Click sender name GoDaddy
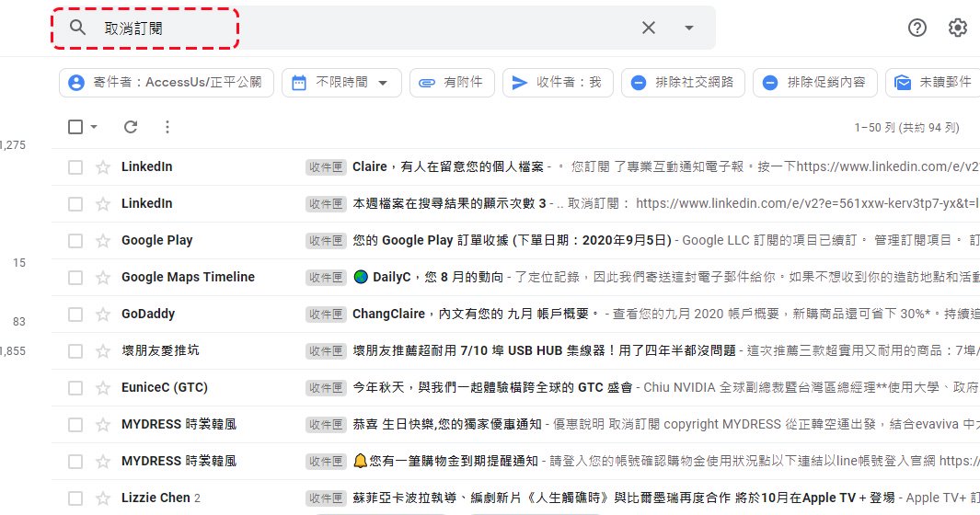The height and width of the screenshot is (515, 980). (x=148, y=314)
